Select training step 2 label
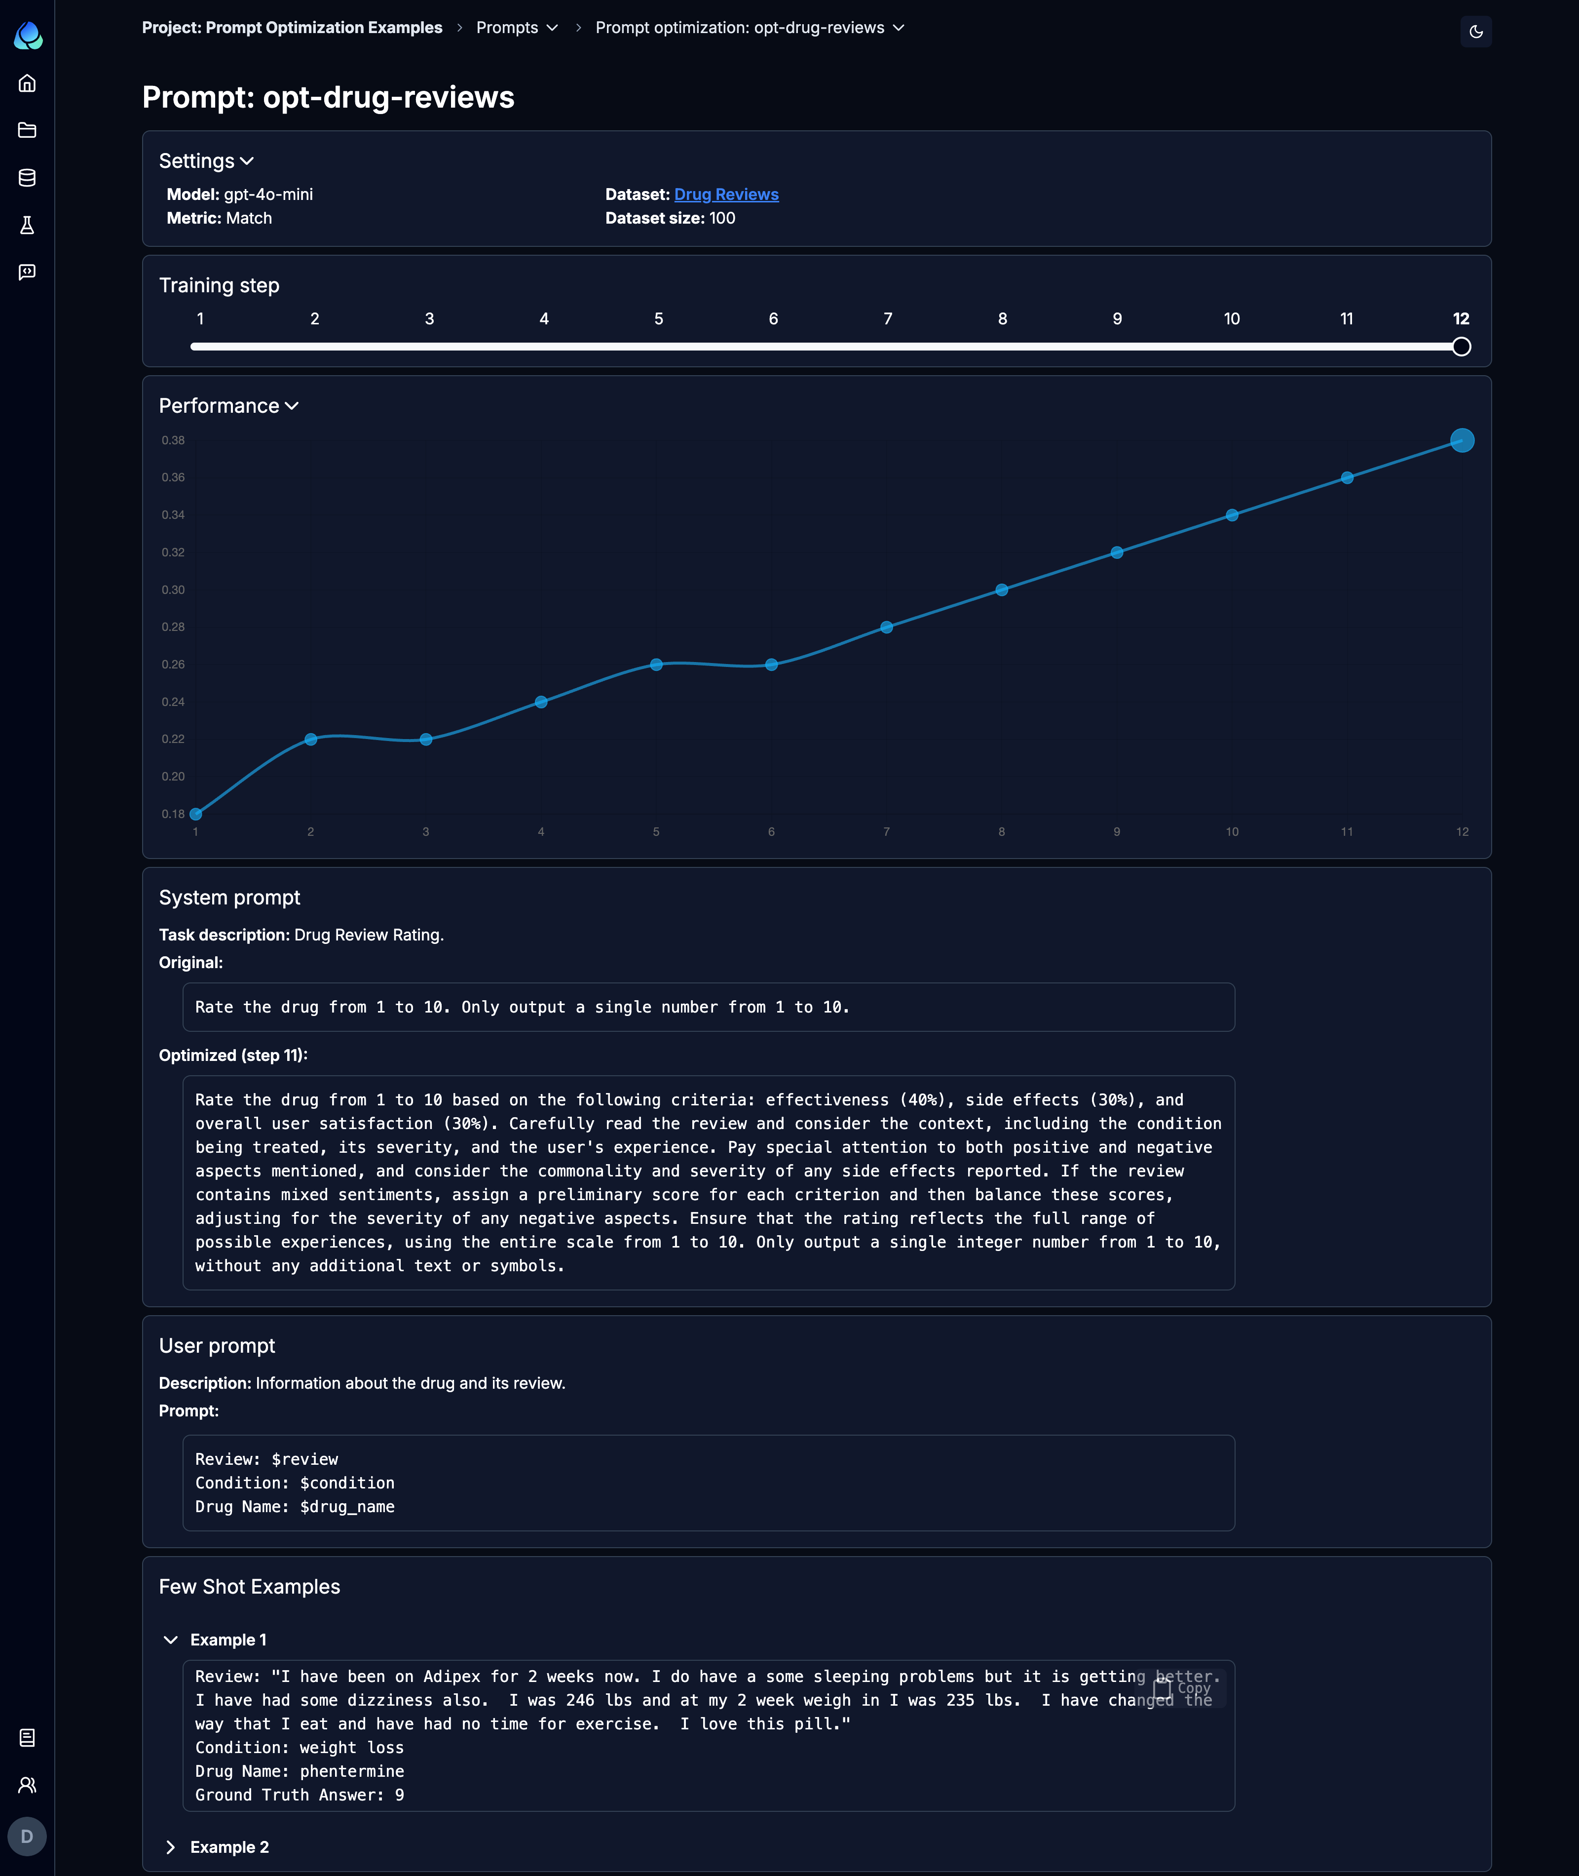Image resolution: width=1579 pixels, height=1876 pixels. (x=314, y=319)
